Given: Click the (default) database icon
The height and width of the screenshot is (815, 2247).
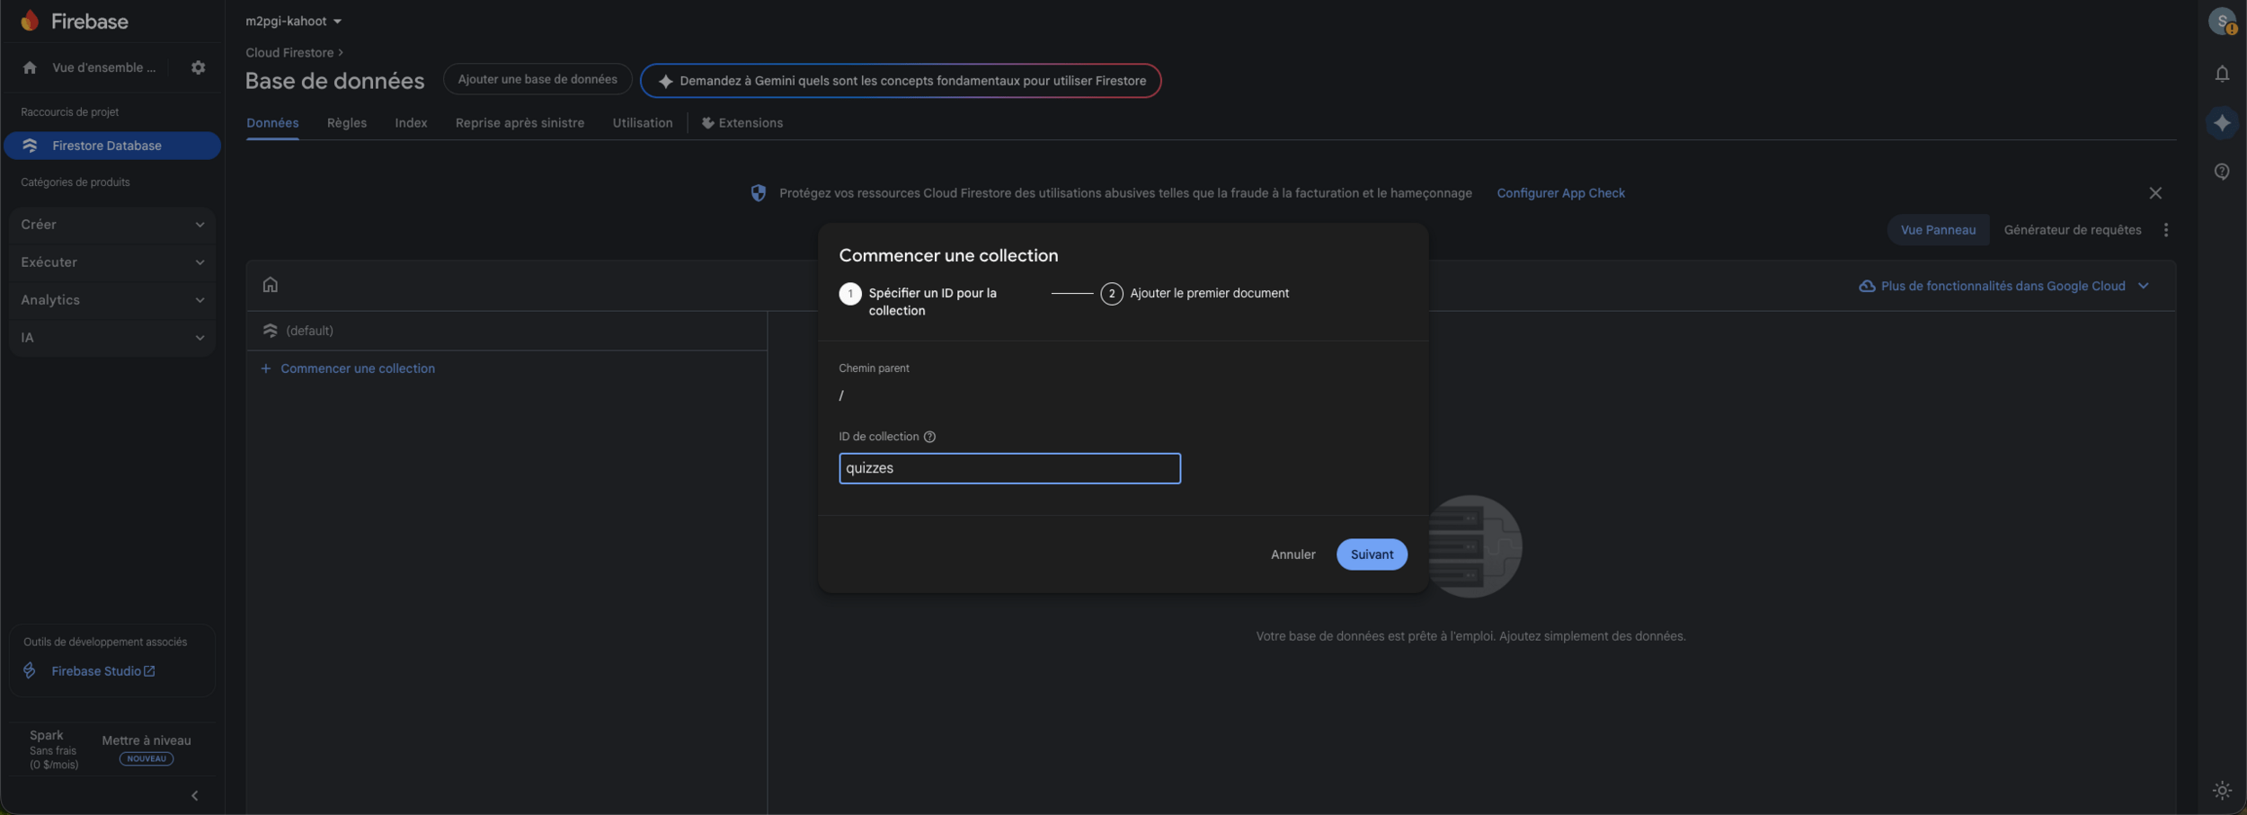Looking at the screenshot, I should point(270,331).
